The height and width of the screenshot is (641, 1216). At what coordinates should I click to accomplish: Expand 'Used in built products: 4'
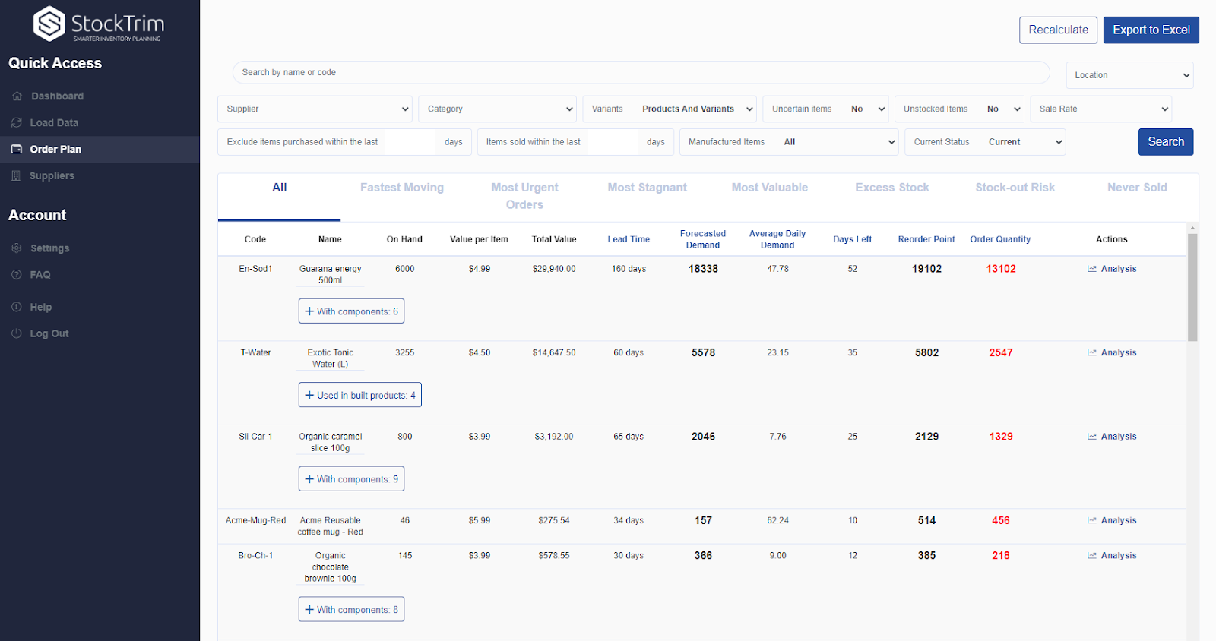(359, 395)
